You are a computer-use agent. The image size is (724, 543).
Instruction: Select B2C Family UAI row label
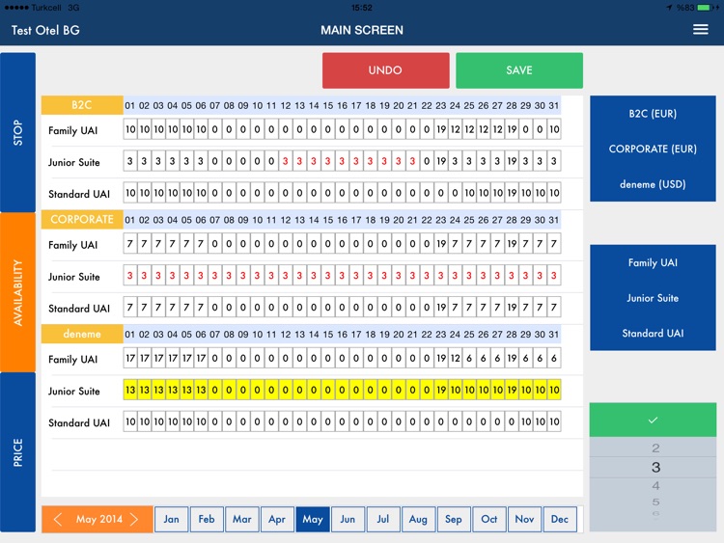click(x=73, y=130)
